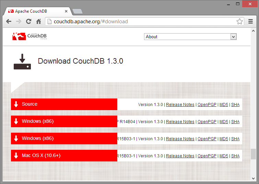
Task: Open MD5 for Windows R14B04 row
Action: (224, 122)
